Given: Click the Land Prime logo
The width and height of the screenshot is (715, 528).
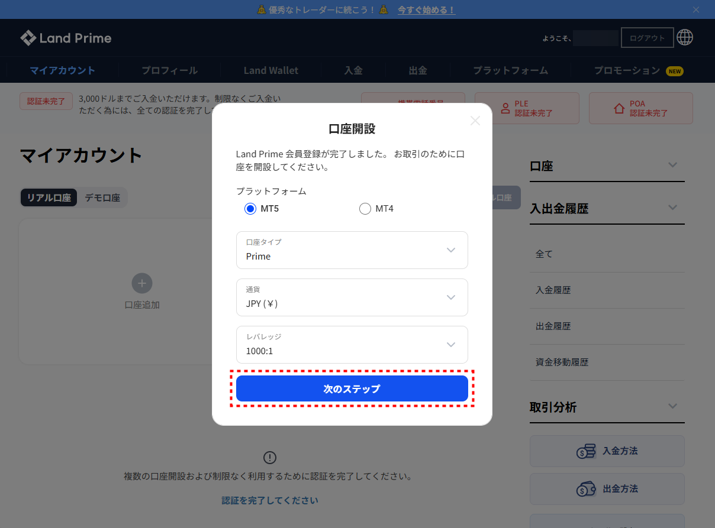Looking at the screenshot, I should click(x=66, y=38).
